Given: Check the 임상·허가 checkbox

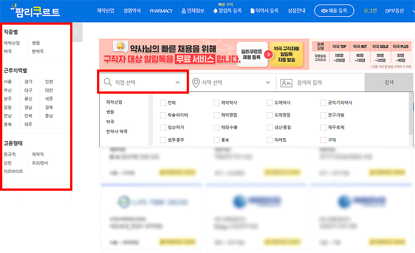Looking at the screenshot, I should click(163, 127).
